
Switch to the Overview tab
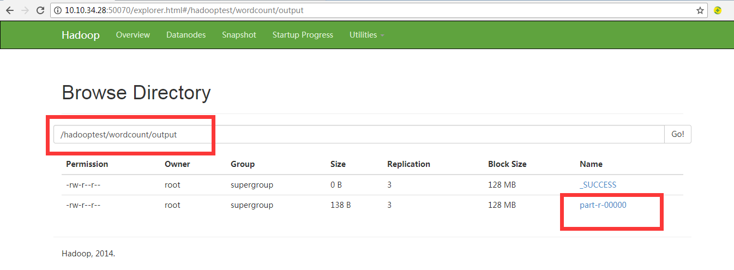click(133, 35)
